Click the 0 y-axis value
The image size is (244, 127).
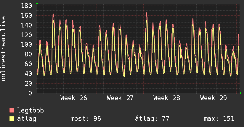pyautogui.click(x=30, y=93)
